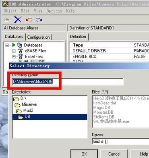
Task: Click the blue X delete icon
Action: (x=18, y=20)
